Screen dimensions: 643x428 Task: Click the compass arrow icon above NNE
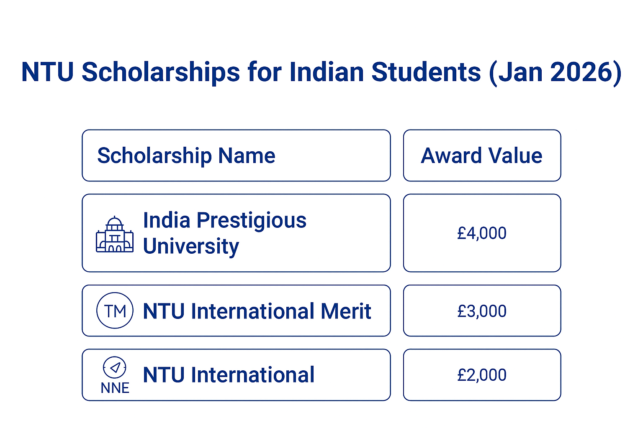115,367
